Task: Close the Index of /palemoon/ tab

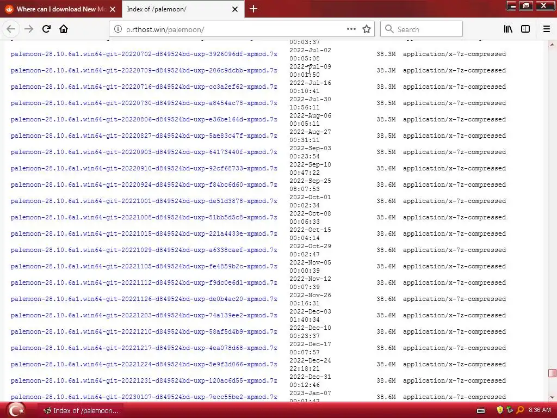Action: 235,9
